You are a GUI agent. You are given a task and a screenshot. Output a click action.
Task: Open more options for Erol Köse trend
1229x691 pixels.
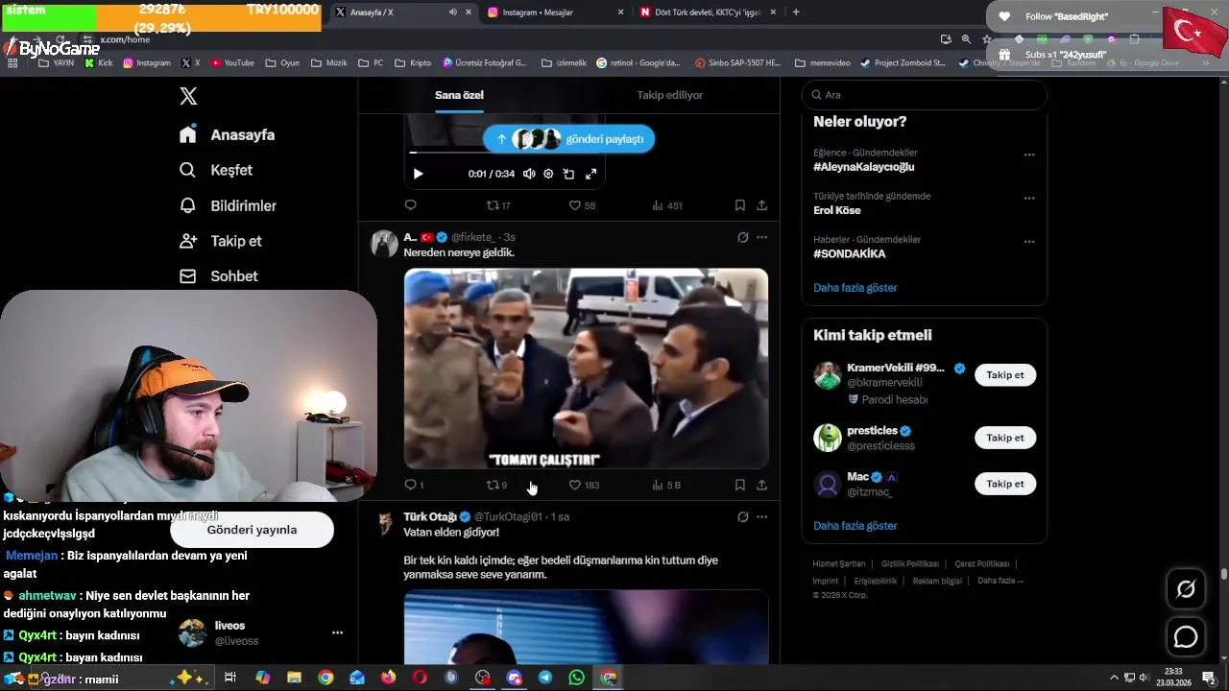click(x=1029, y=199)
